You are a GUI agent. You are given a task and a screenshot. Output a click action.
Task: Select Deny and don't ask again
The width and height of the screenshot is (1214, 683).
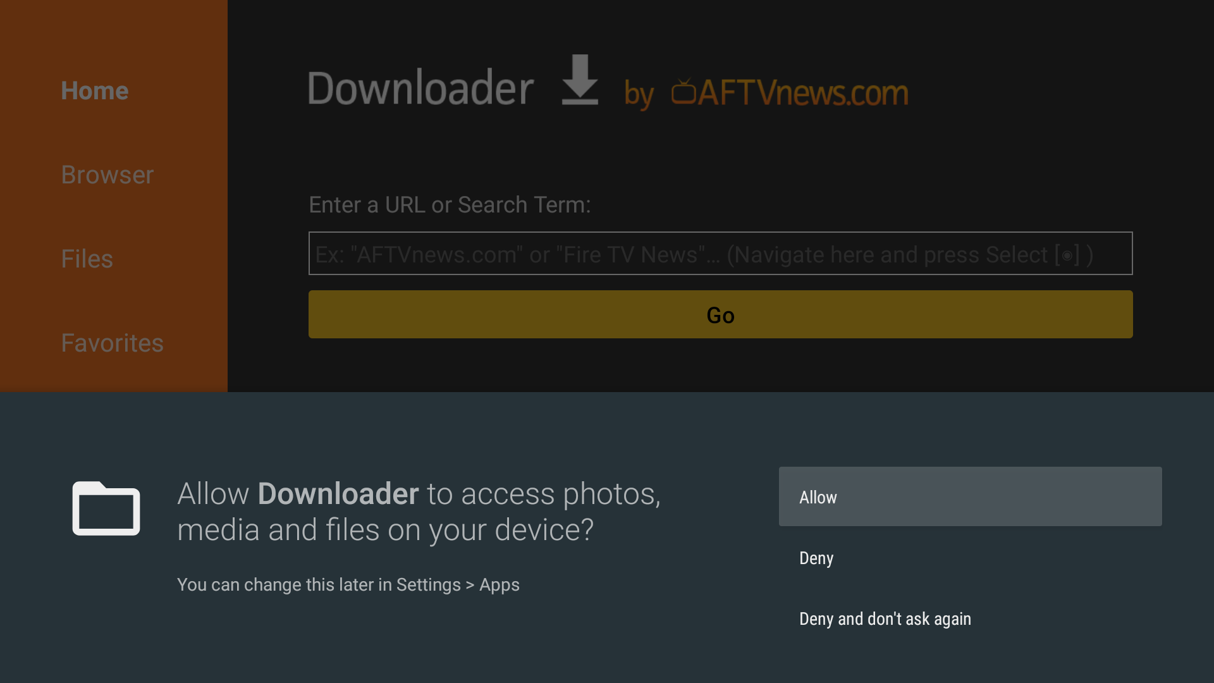click(x=885, y=619)
